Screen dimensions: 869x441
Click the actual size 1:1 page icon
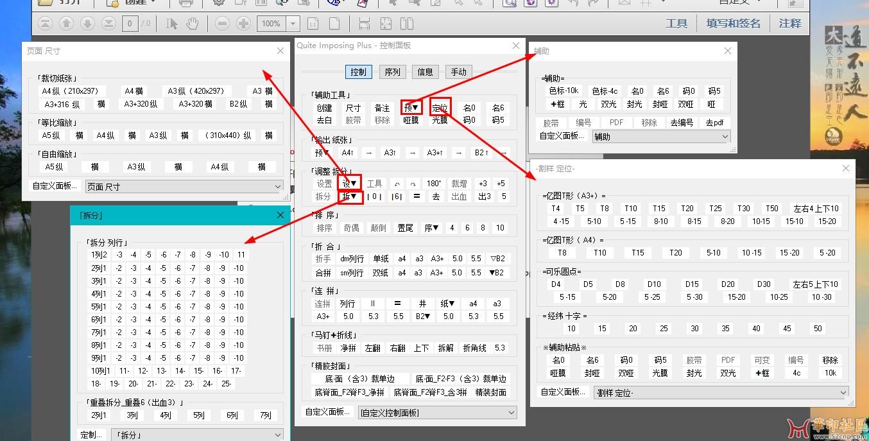click(x=313, y=24)
